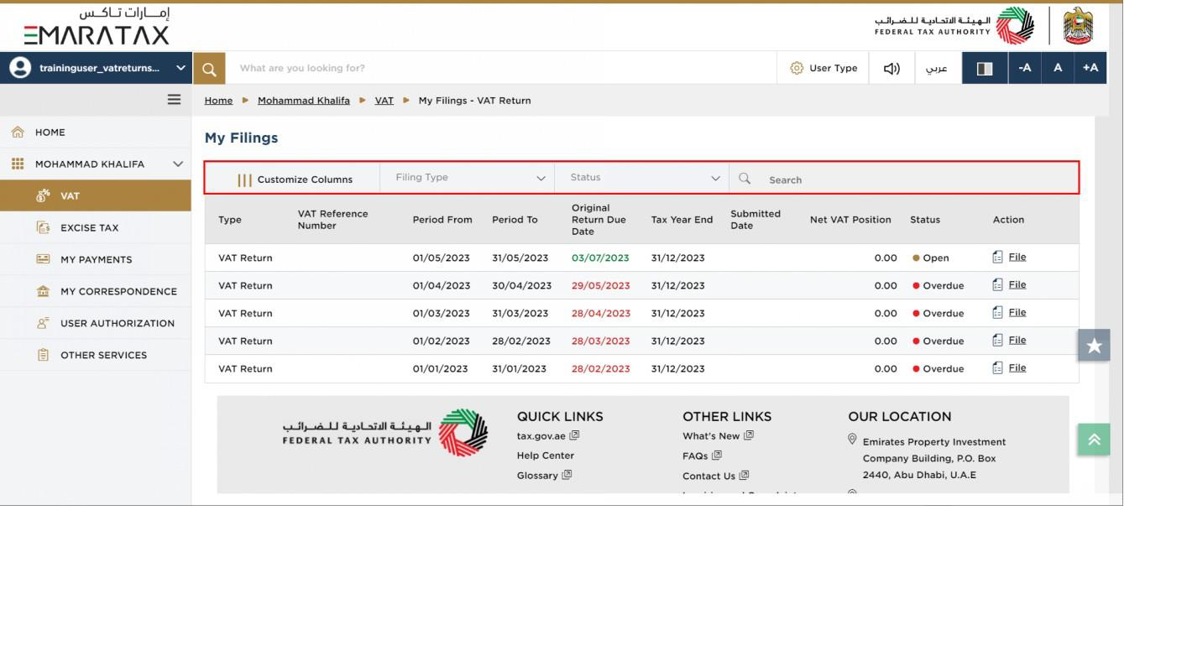
Task: Click the My Correspondence building icon
Action: (43, 291)
